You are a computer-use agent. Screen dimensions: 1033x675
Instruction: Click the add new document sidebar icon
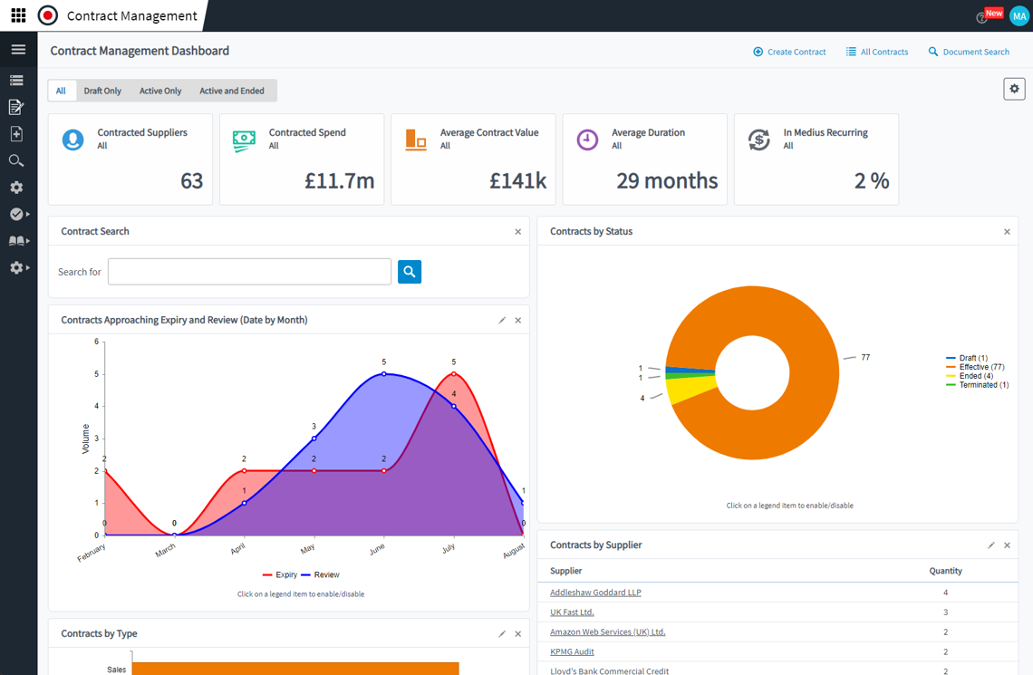[16, 134]
